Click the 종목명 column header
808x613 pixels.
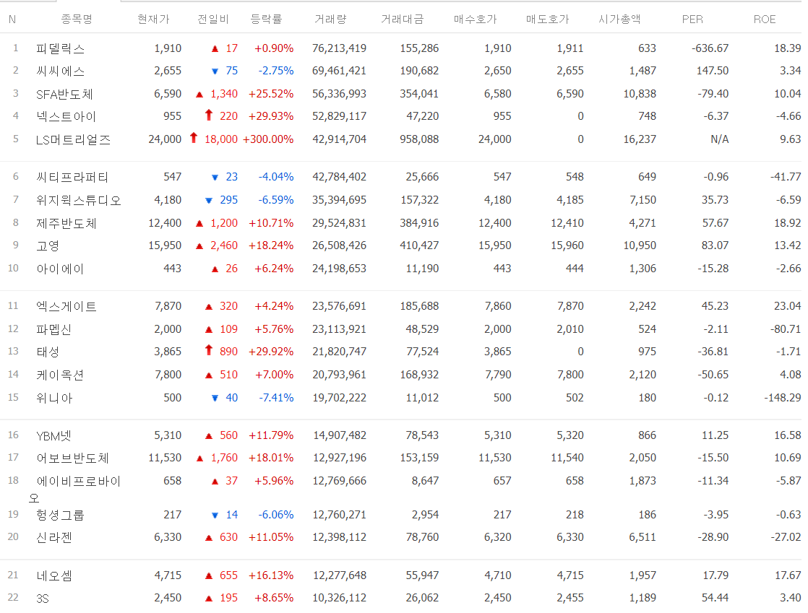tap(77, 19)
